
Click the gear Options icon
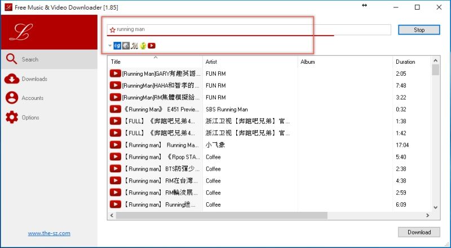click(x=12, y=118)
